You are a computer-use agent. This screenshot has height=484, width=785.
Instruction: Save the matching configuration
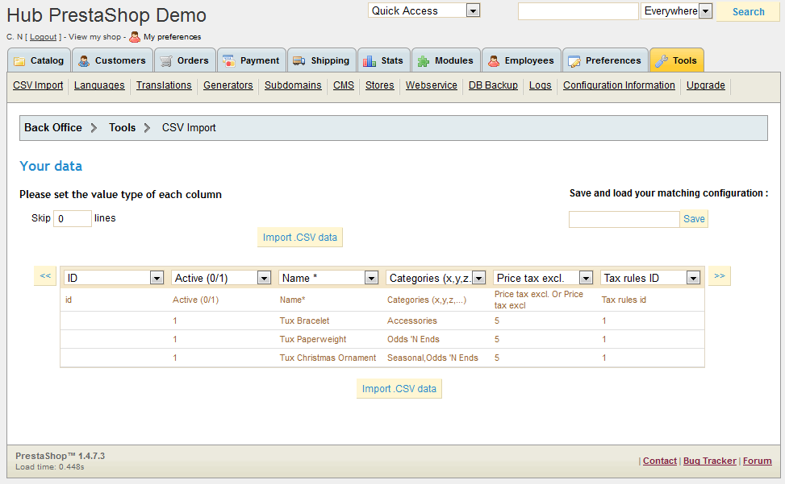point(694,219)
